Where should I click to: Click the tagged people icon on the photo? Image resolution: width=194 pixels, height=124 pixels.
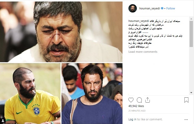3,120
